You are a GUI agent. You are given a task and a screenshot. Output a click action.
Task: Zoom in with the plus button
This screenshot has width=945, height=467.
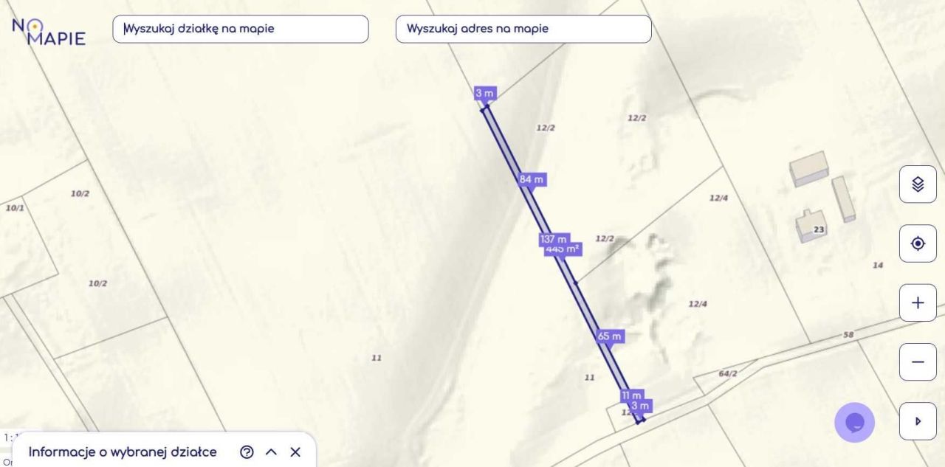coord(918,302)
